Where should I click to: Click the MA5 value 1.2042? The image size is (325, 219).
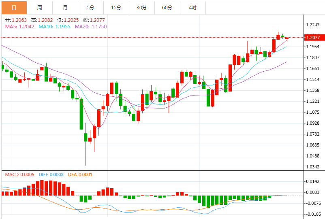tap(26, 27)
